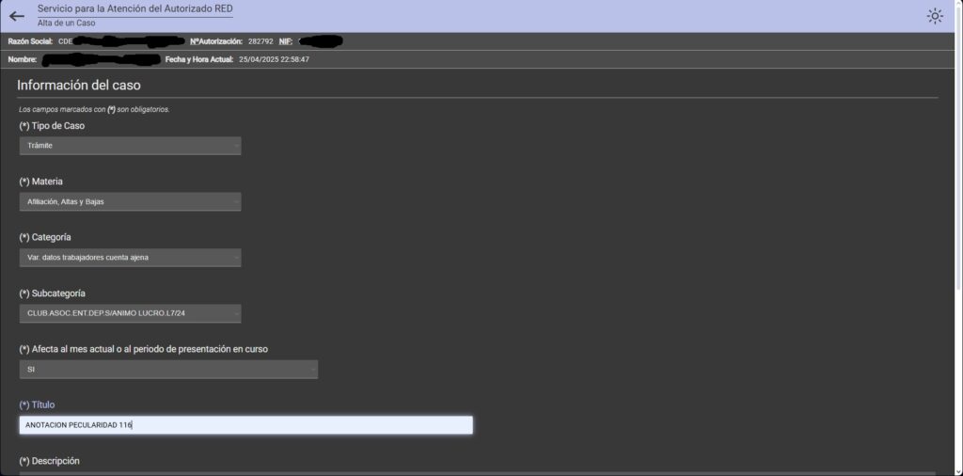Image resolution: width=963 pixels, height=476 pixels.
Task: Click the 'Información del caso' heading
Action: (79, 85)
